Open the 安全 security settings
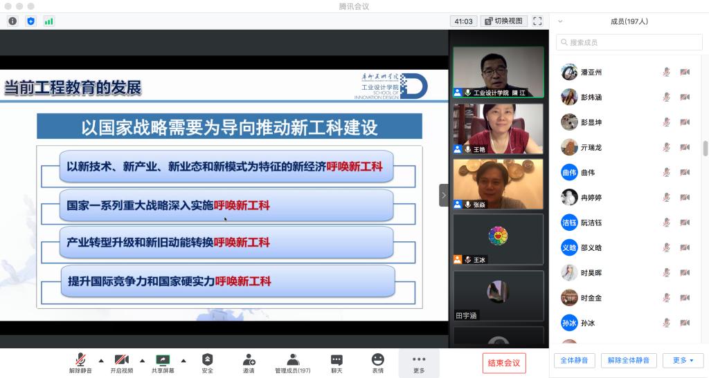Screen dimensions: 709x378 [x=207, y=363]
